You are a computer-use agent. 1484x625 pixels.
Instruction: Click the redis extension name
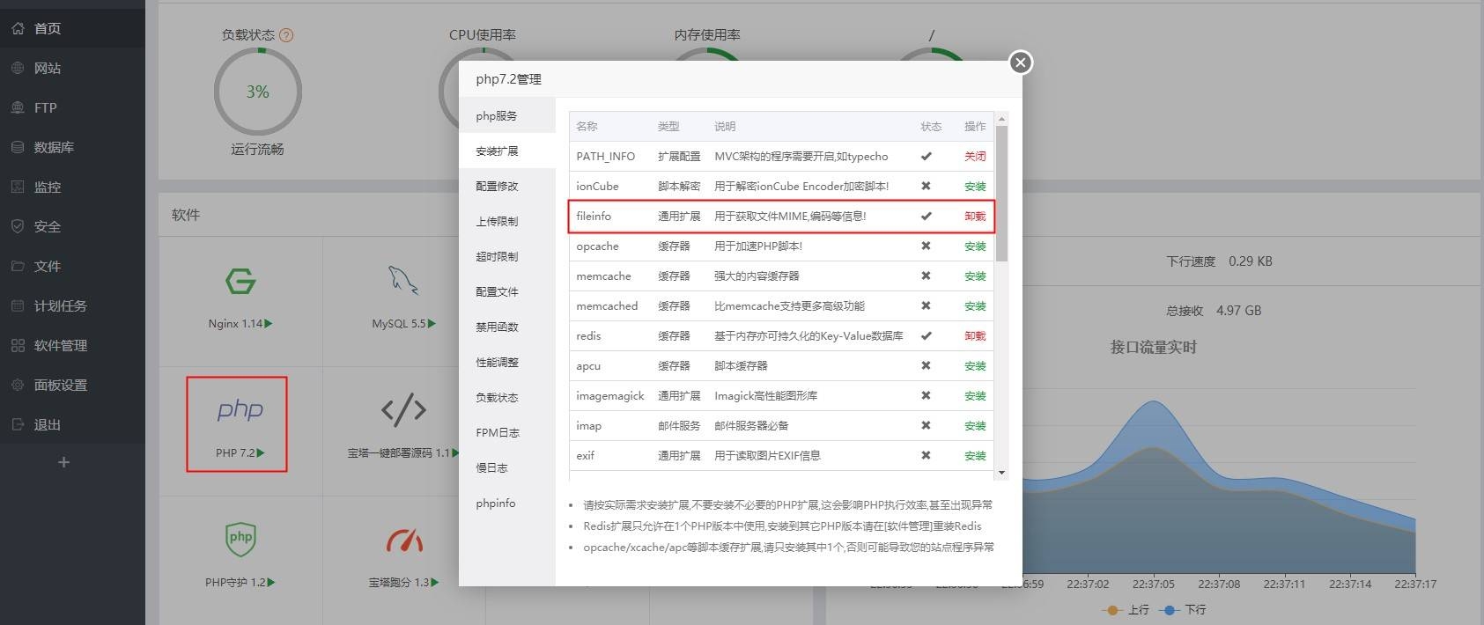pyautogui.click(x=588, y=336)
